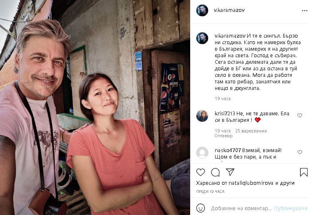Viewport: 309px width, 215px height.
Task: Click v.karamazov username in the caption
Action: (230, 36)
